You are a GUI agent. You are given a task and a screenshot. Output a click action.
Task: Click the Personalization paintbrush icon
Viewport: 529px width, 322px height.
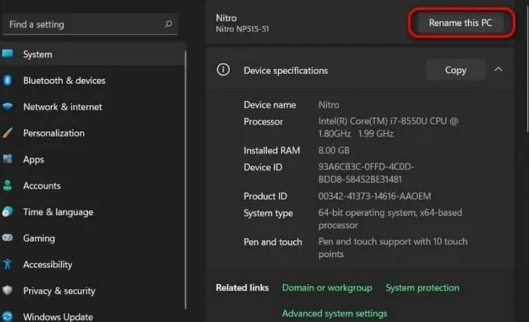click(7, 133)
